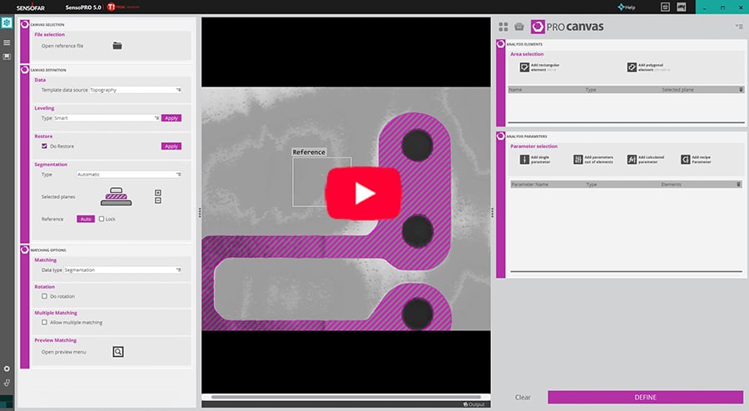Select the striped middle plane in the stack
The height and width of the screenshot is (411, 749).
tap(116, 196)
